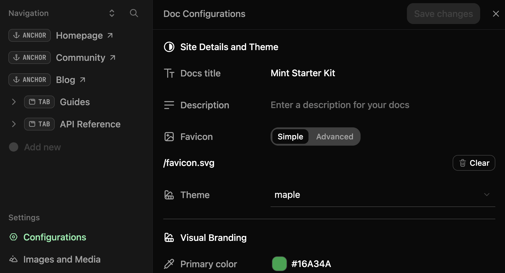The height and width of the screenshot is (273, 505).
Task: Expand the Guides tab tree
Action: (x=14, y=102)
